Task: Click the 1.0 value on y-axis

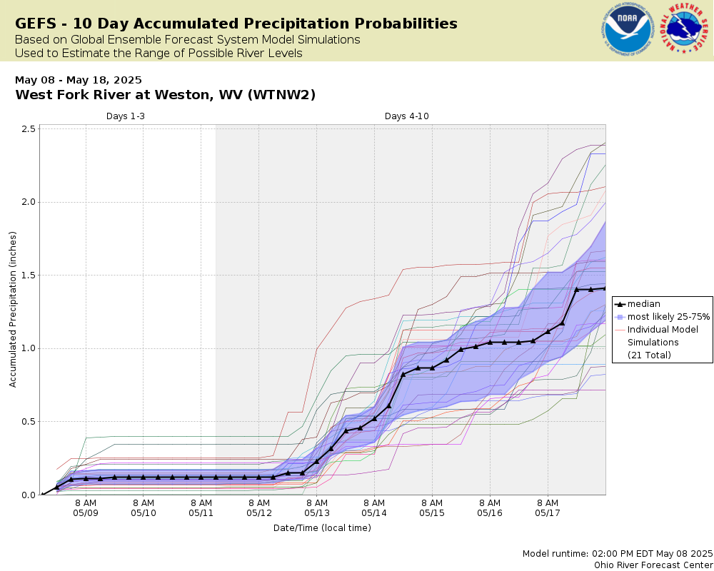Action: [29, 348]
